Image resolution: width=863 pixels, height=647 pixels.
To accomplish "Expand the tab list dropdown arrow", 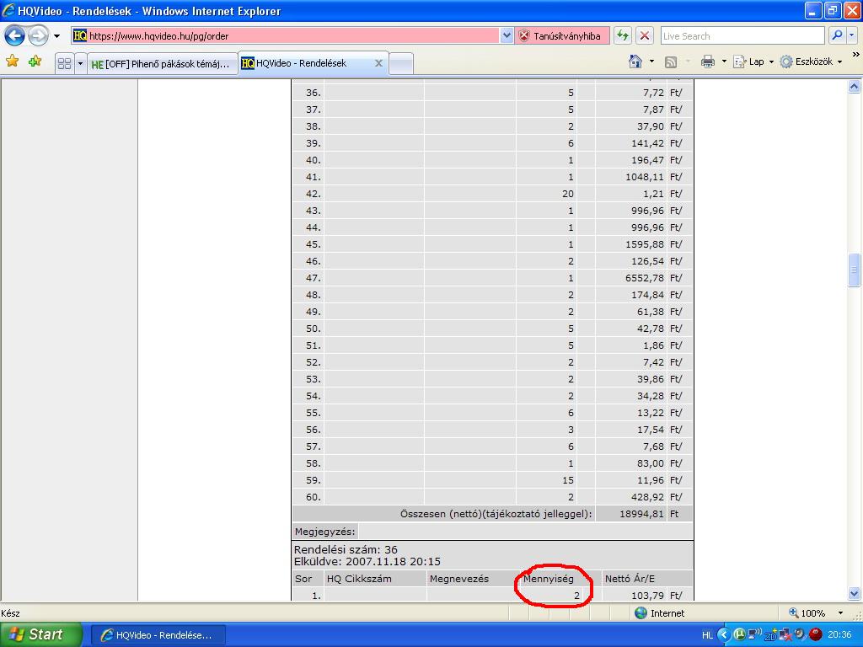I will (80, 63).
